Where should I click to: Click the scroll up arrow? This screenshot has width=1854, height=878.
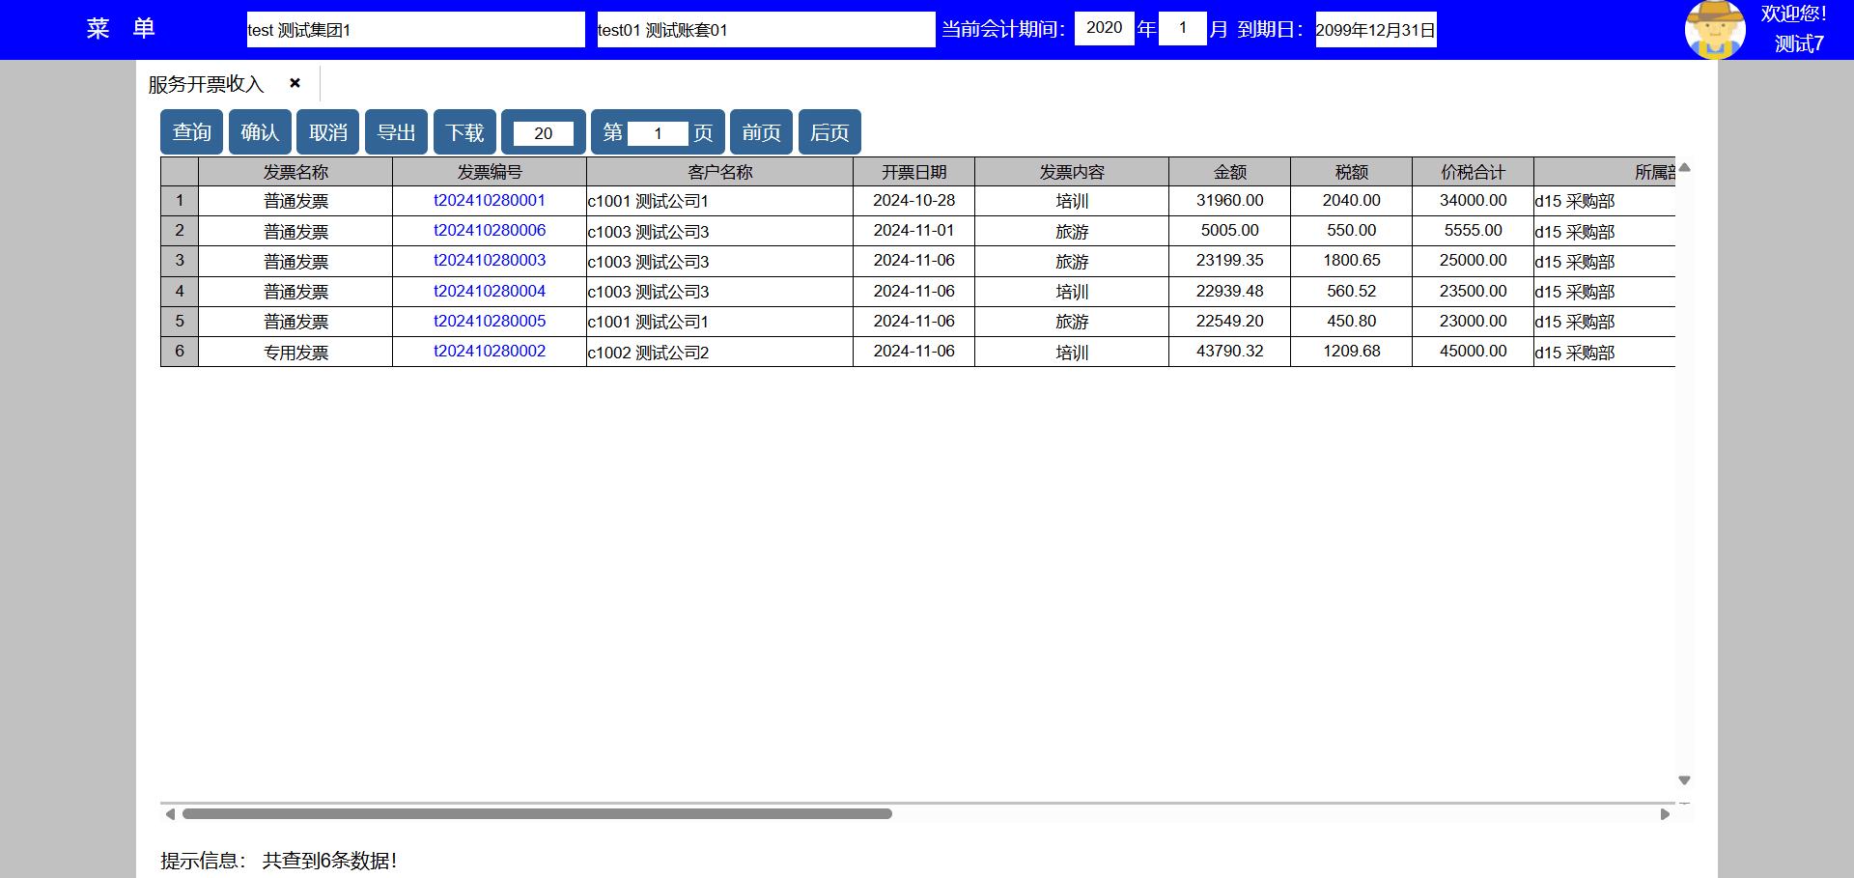click(x=1684, y=168)
